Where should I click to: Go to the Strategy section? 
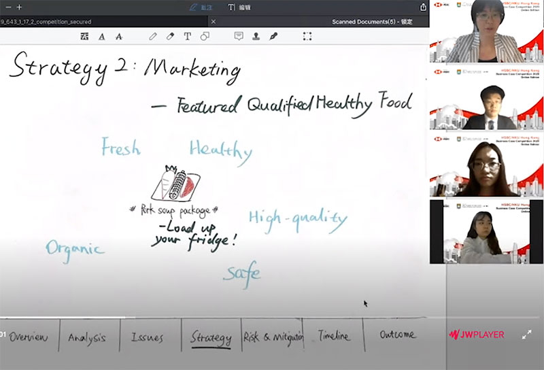(211, 338)
